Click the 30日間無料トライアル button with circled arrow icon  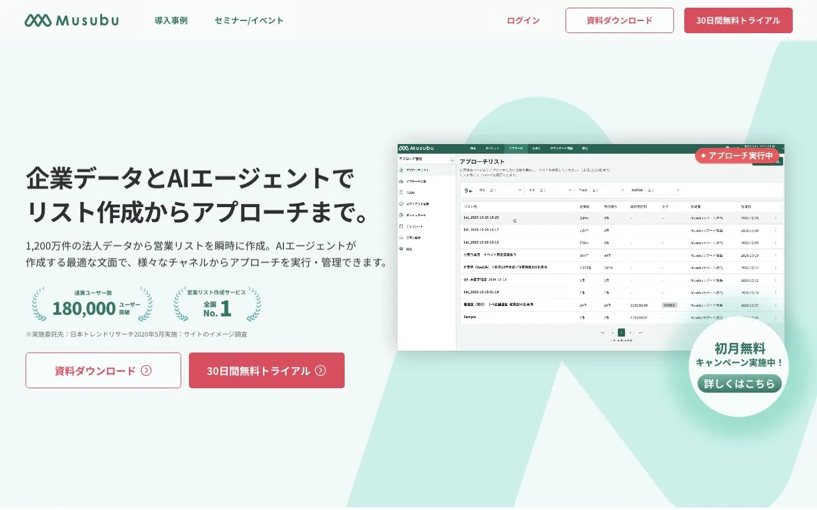click(267, 370)
